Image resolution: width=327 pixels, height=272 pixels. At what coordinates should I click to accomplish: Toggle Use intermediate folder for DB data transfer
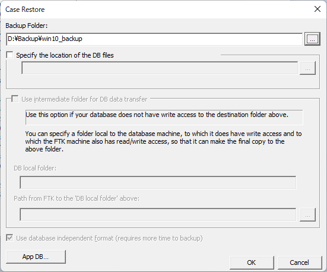coord(15,99)
